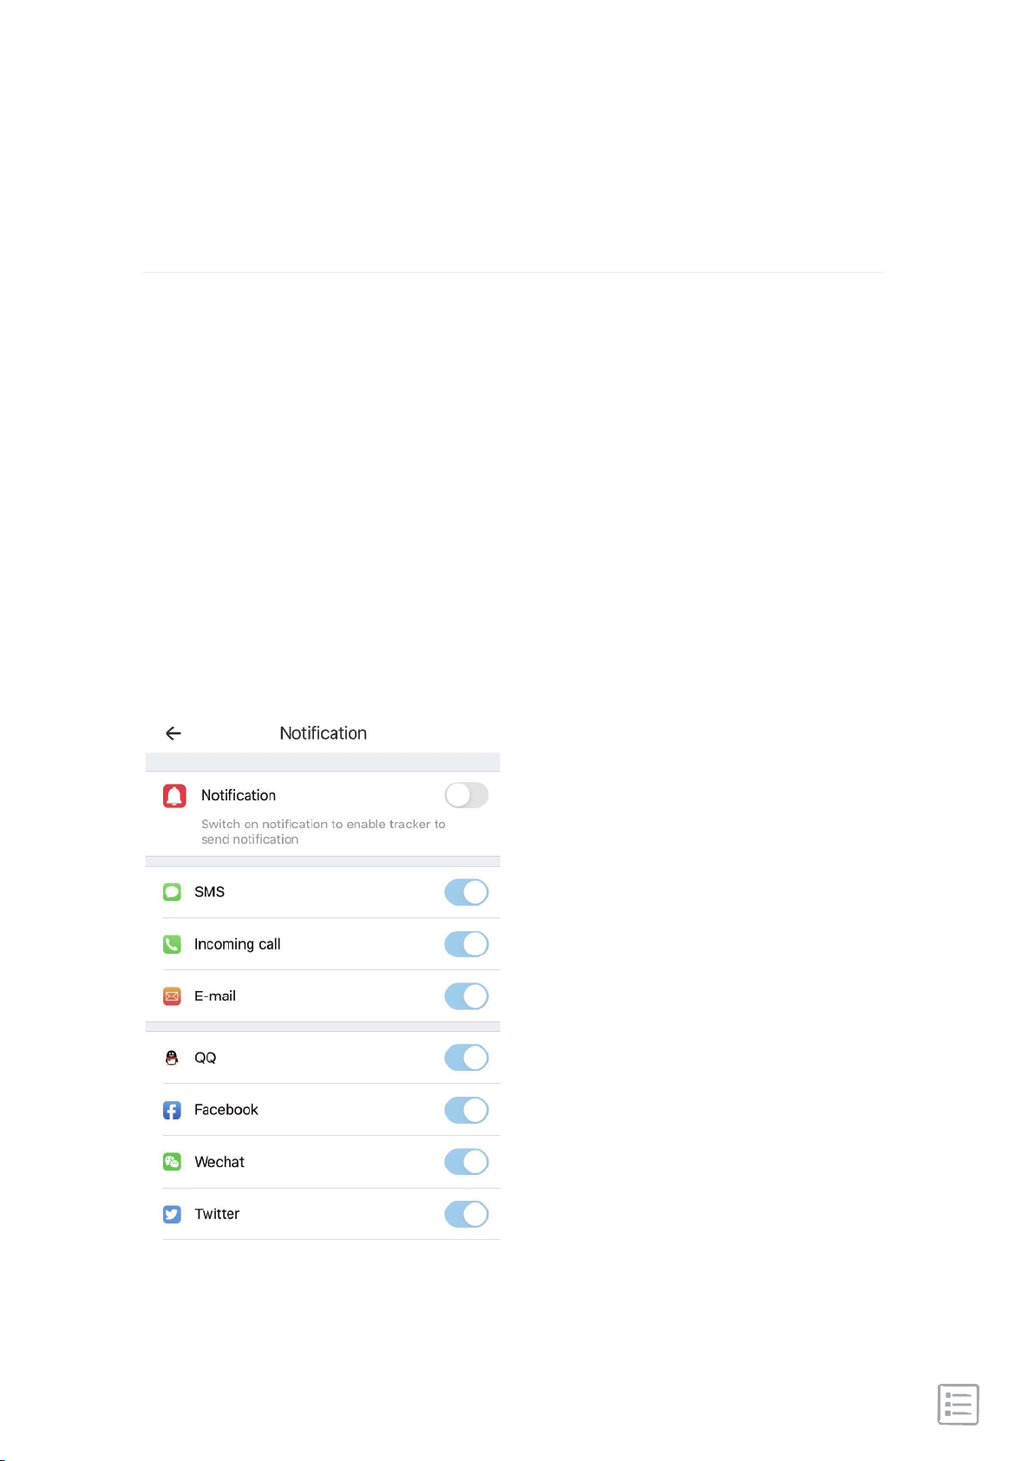Disable Facebook notification switch
This screenshot has width=1034, height=1461.
[467, 1110]
